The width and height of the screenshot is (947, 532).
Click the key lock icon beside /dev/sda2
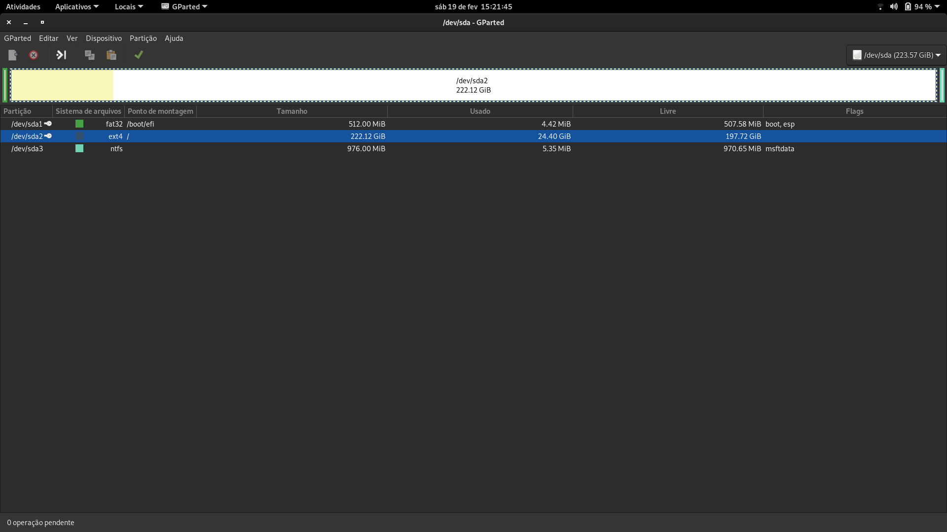coord(48,136)
